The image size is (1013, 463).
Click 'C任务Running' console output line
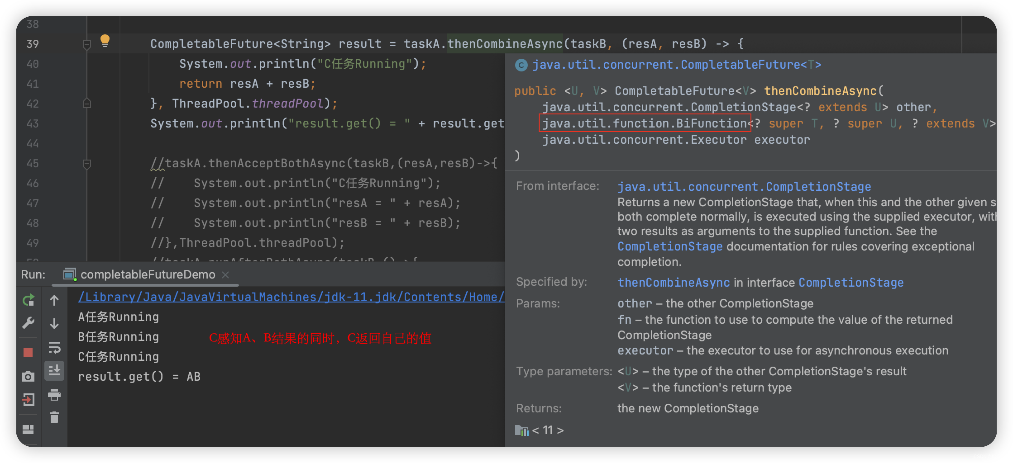click(119, 357)
